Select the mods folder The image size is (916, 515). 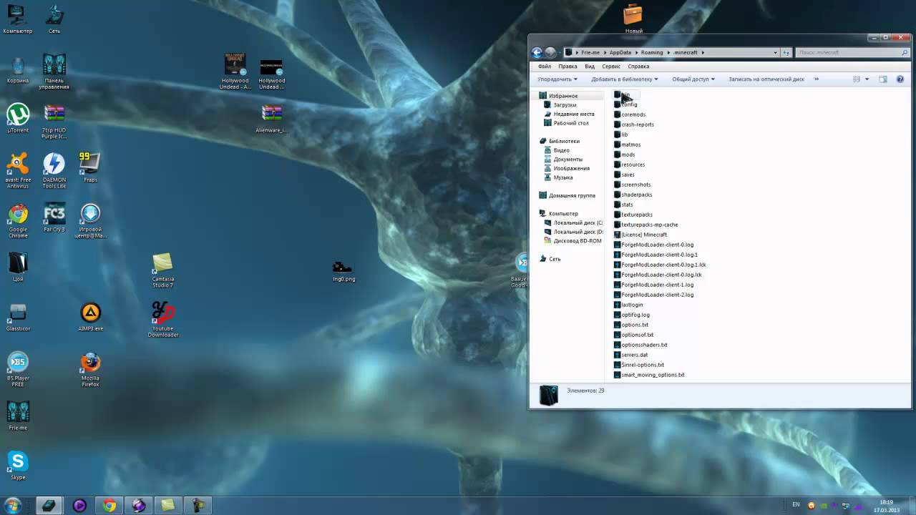click(625, 154)
